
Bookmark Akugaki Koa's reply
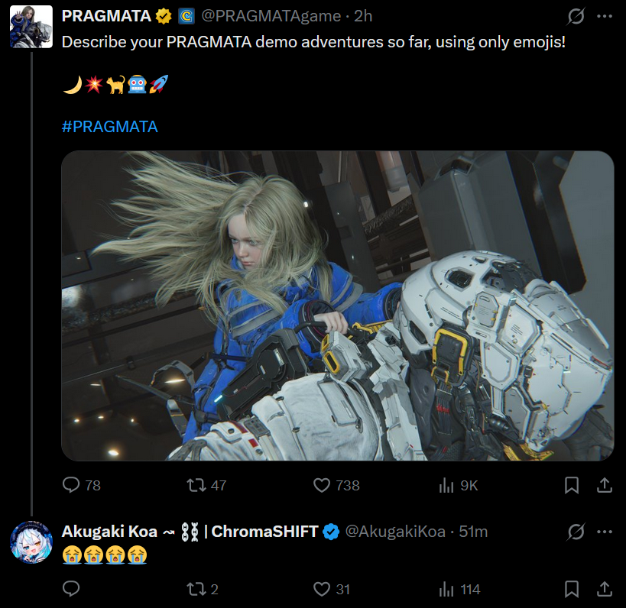[572, 589]
